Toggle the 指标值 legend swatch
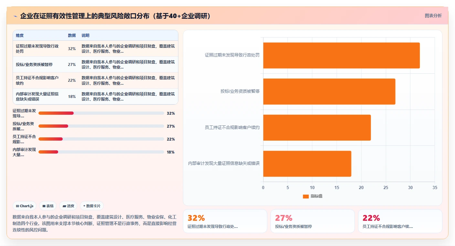Viewport: 455px width, 246px height. point(306,196)
